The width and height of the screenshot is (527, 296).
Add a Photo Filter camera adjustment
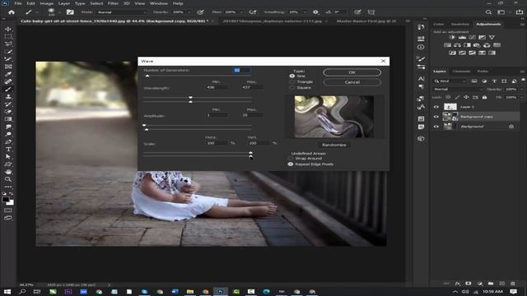click(477, 45)
